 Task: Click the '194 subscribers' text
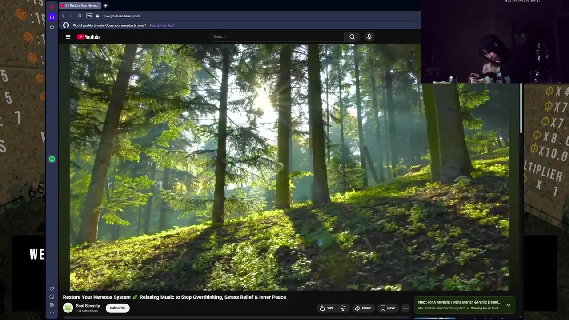[x=87, y=311]
